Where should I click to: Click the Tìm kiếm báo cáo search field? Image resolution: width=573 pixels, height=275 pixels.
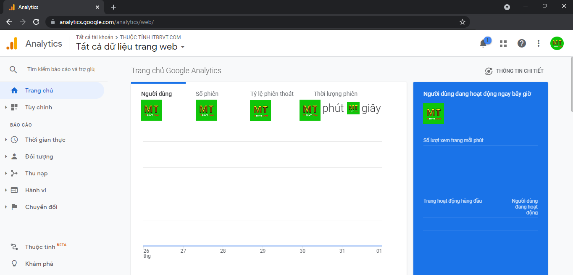(61, 69)
